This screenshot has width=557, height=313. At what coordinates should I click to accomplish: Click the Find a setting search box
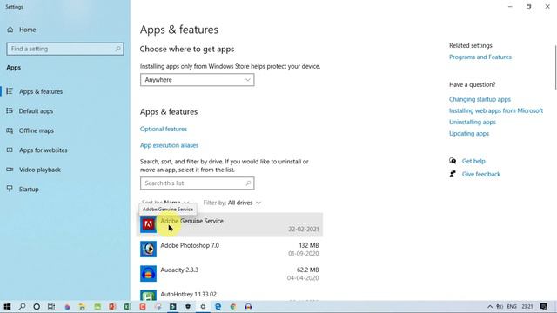pos(65,49)
